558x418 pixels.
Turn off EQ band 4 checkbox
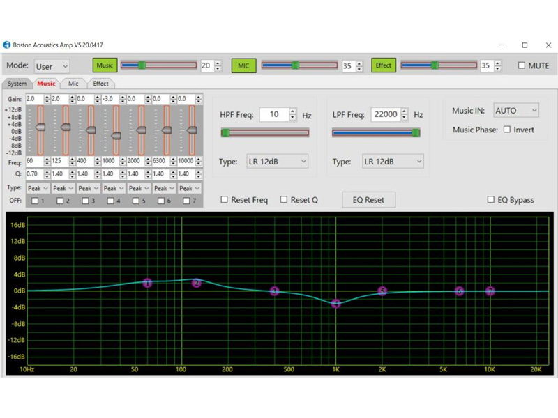[111, 201]
